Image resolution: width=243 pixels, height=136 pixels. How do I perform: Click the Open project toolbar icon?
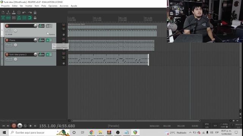(8, 12)
